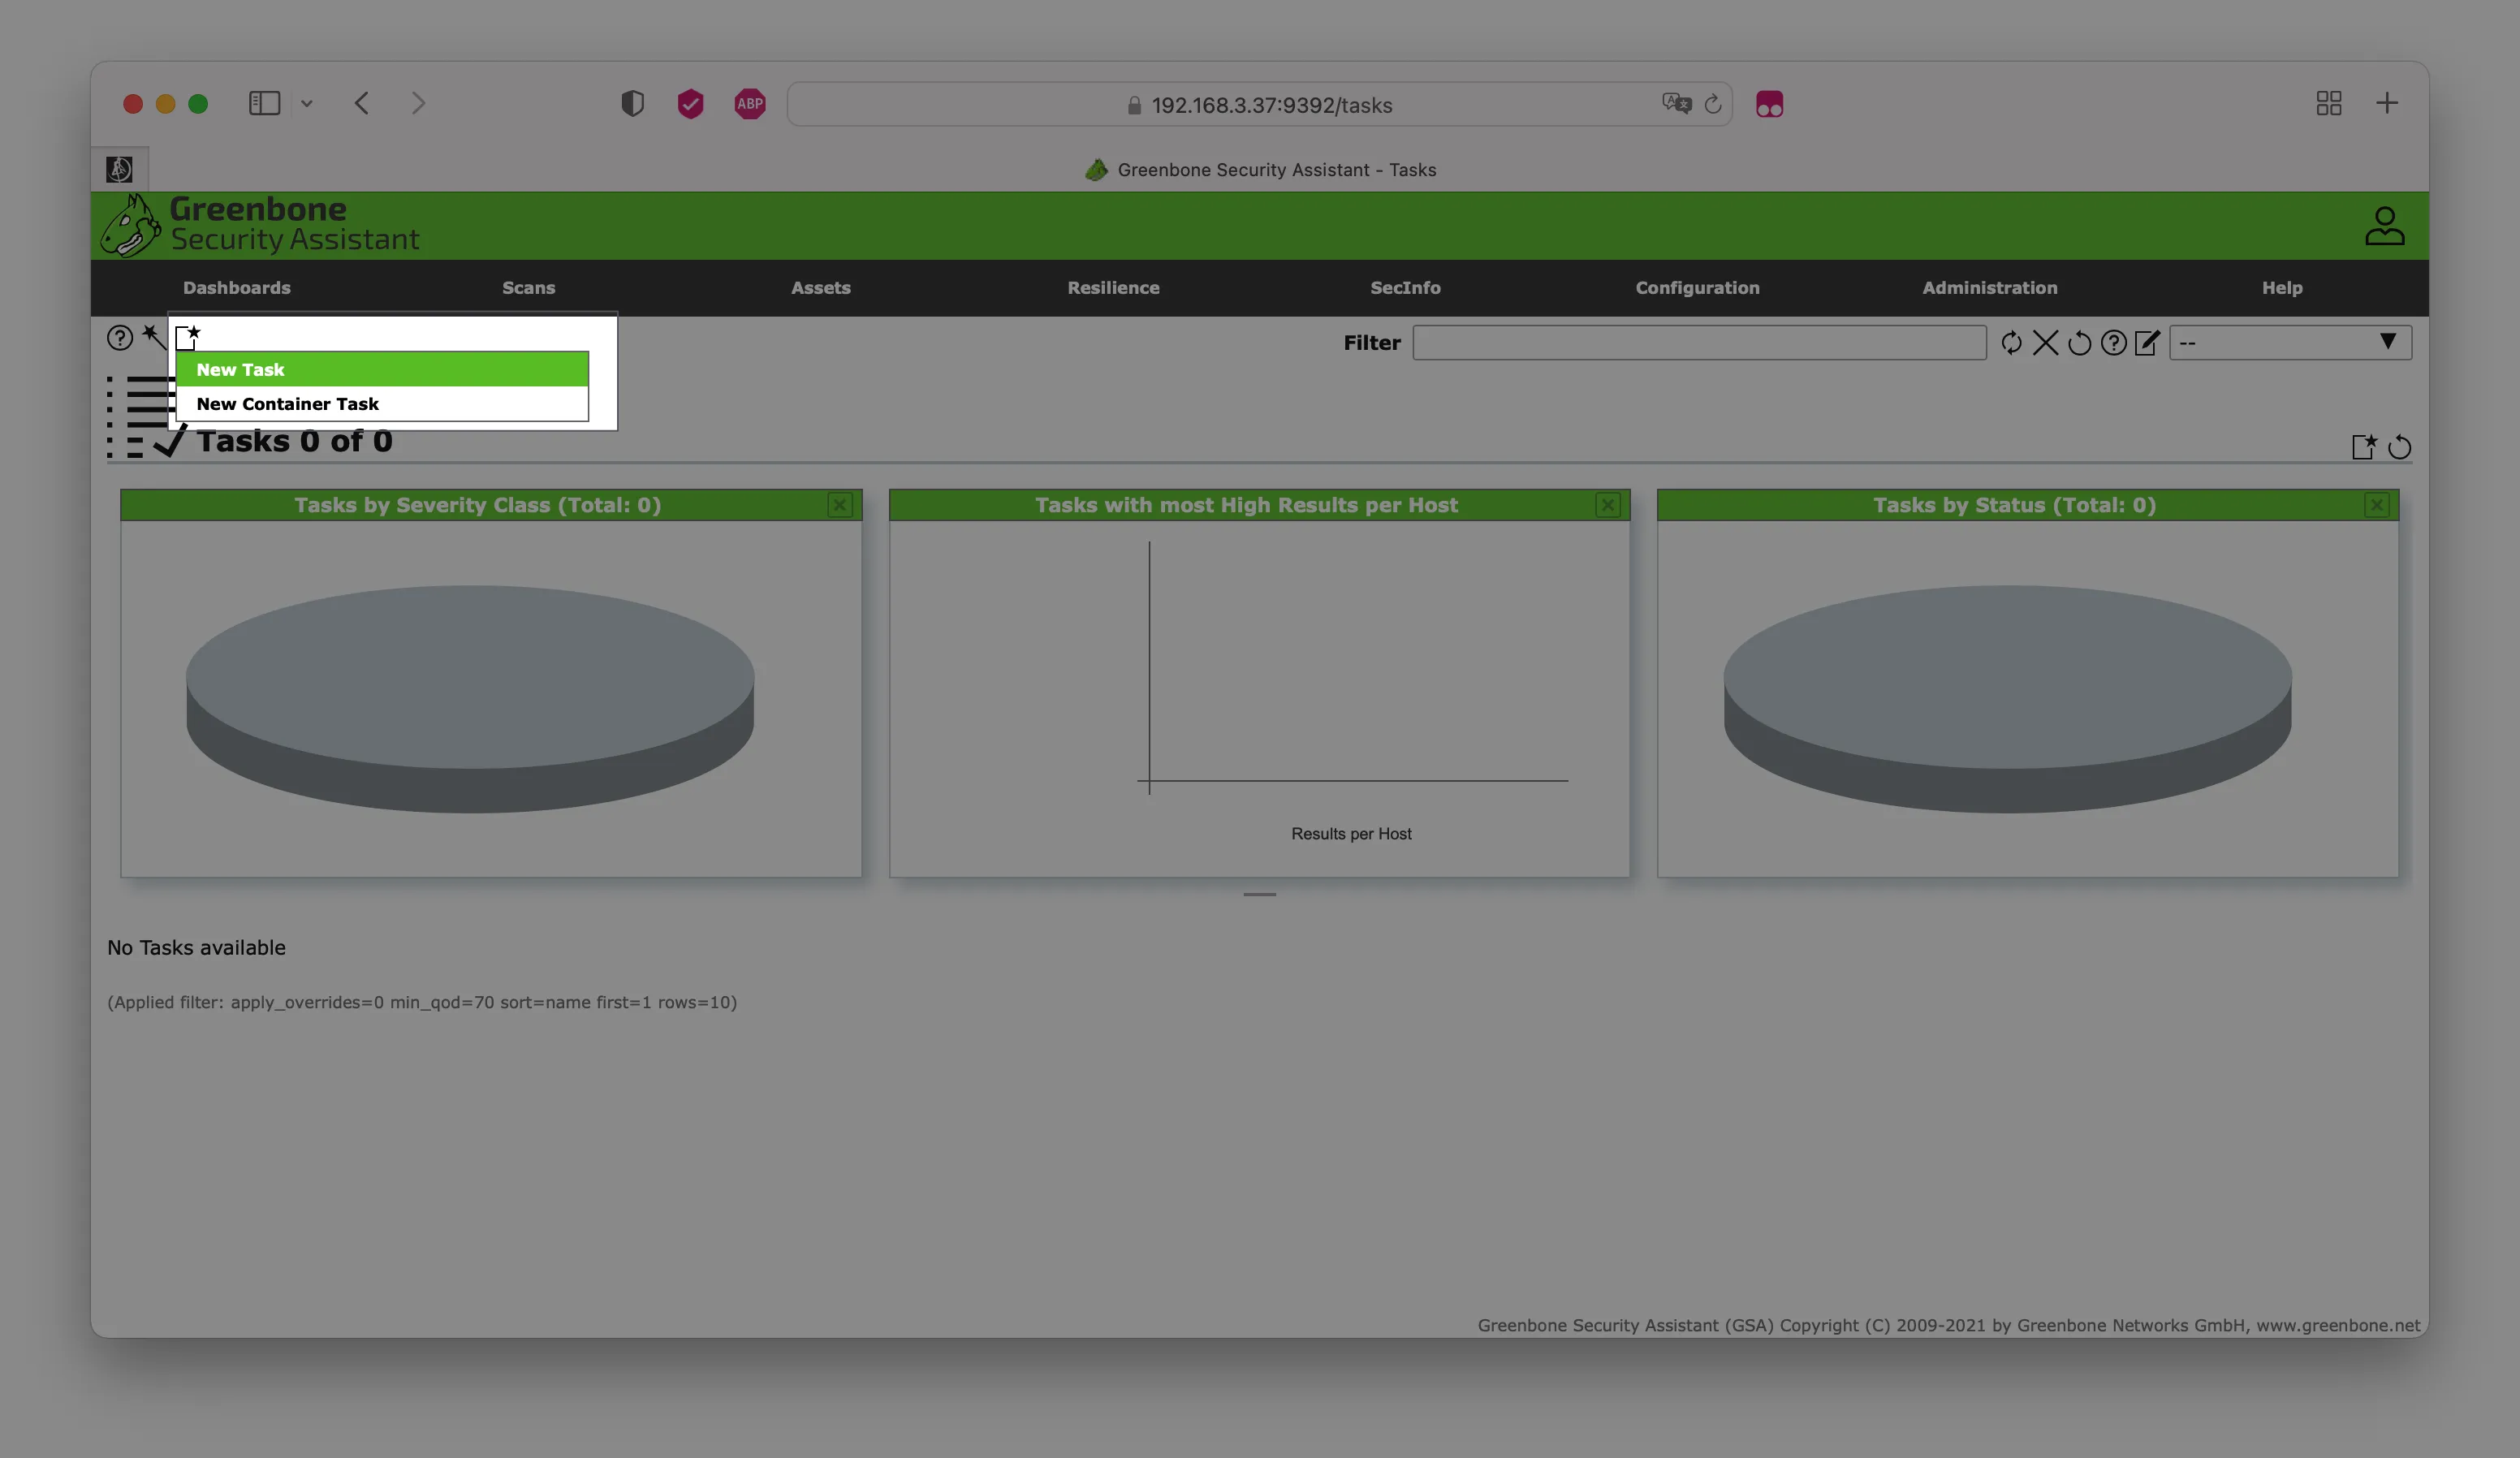Click the Greenbone Security Assistant logo

point(260,226)
